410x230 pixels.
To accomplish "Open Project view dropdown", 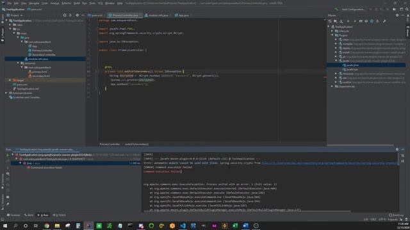I will pos(15,15).
